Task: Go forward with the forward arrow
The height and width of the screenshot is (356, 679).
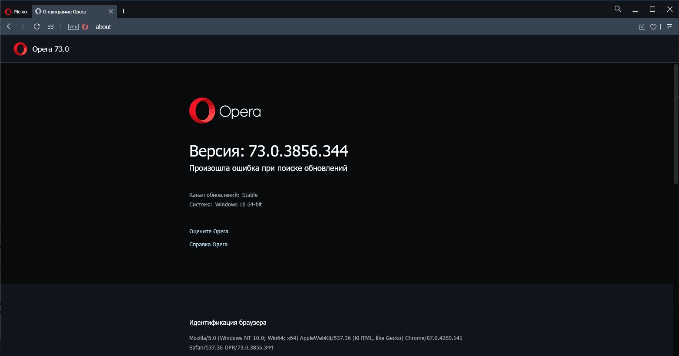Action: [23, 26]
